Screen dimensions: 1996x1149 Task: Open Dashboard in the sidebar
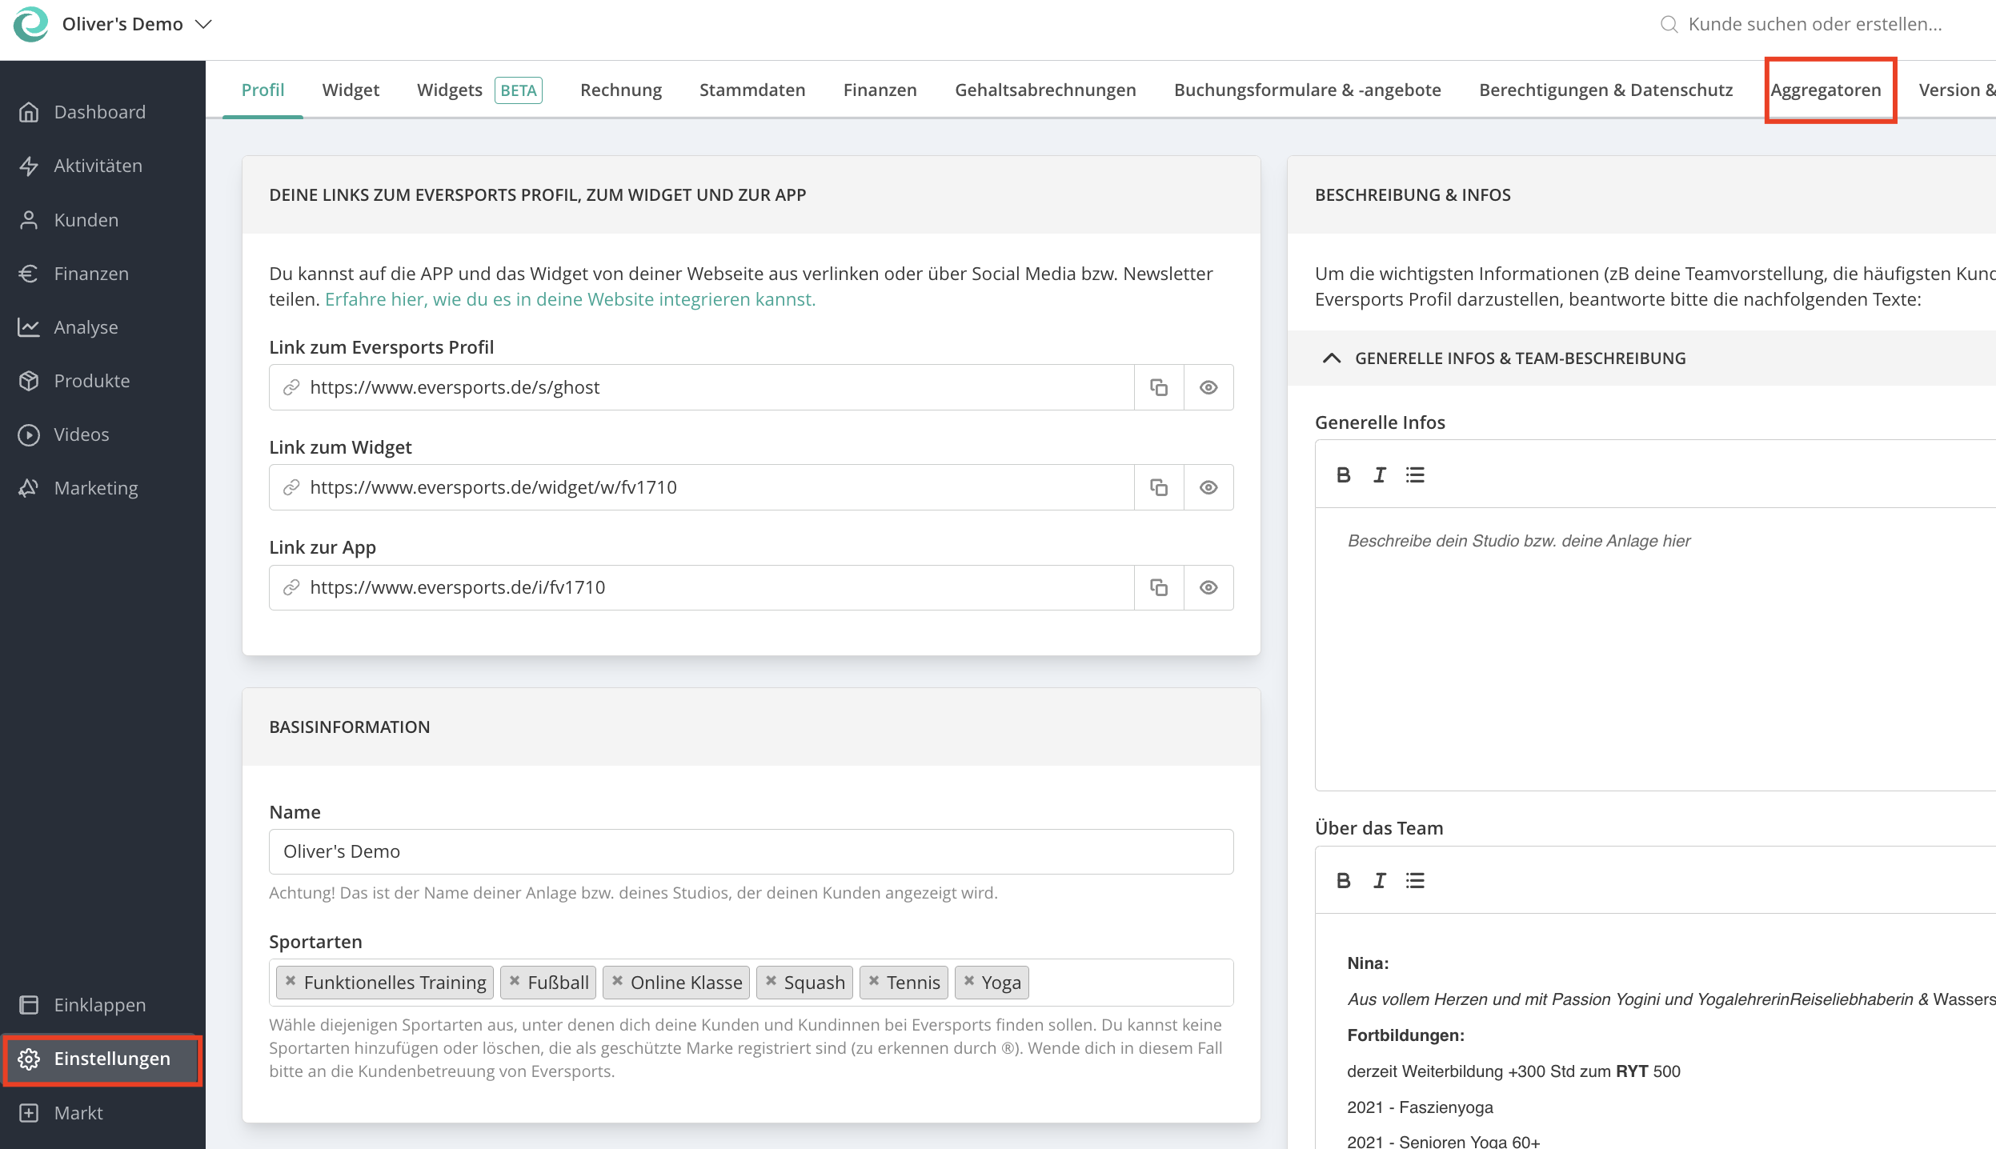coord(102,112)
